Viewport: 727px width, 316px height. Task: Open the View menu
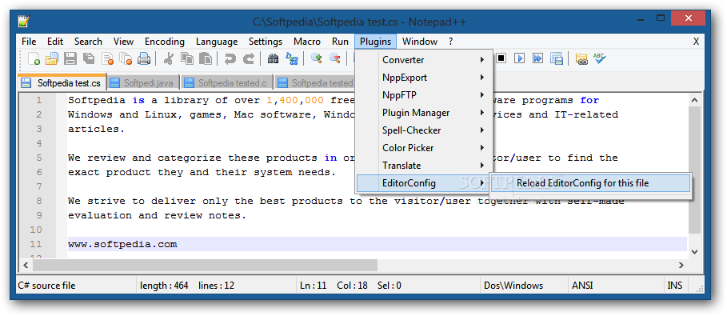click(123, 42)
